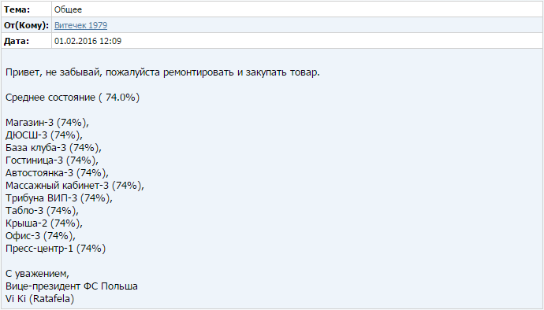
Task: Click the Пресс-центр-1 (74%) entry
Action: [55, 249]
